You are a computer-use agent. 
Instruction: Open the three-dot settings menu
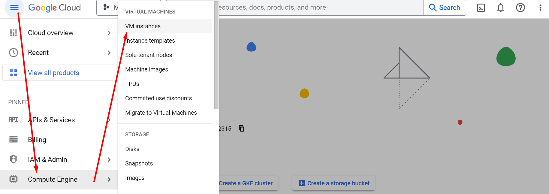coord(540,8)
